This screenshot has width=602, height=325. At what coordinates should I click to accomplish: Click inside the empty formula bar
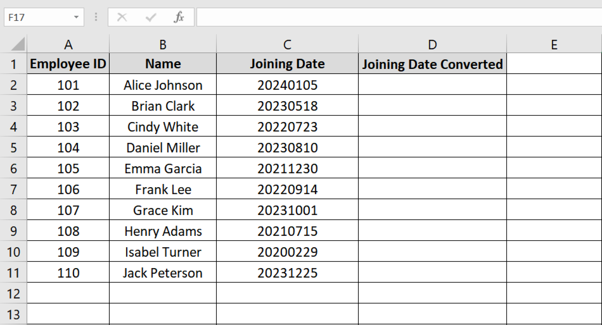click(x=353, y=17)
